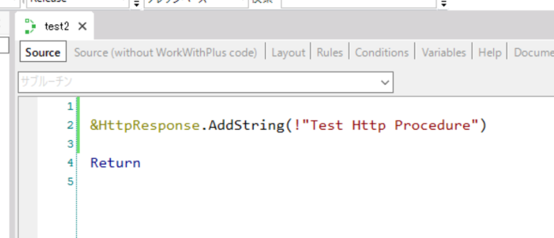Expand the サブルーチン subroutine dropdown
Screen dimensions: 554x238
click(385, 82)
